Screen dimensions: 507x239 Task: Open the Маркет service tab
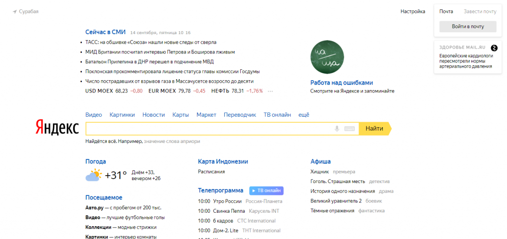[x=206, y=115]
